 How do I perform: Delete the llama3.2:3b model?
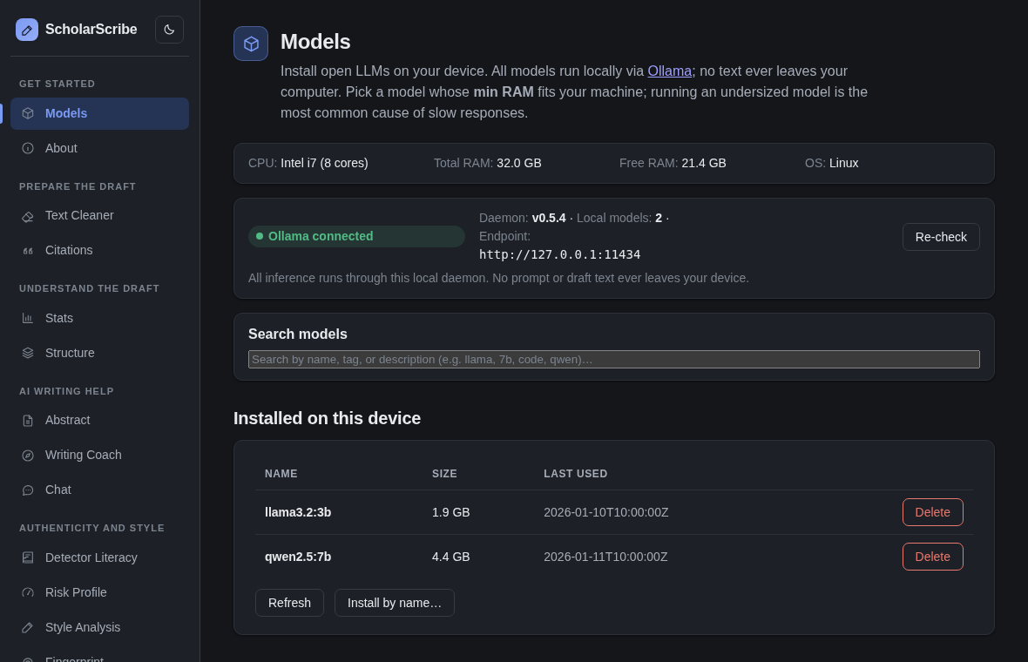pos(932,512)
